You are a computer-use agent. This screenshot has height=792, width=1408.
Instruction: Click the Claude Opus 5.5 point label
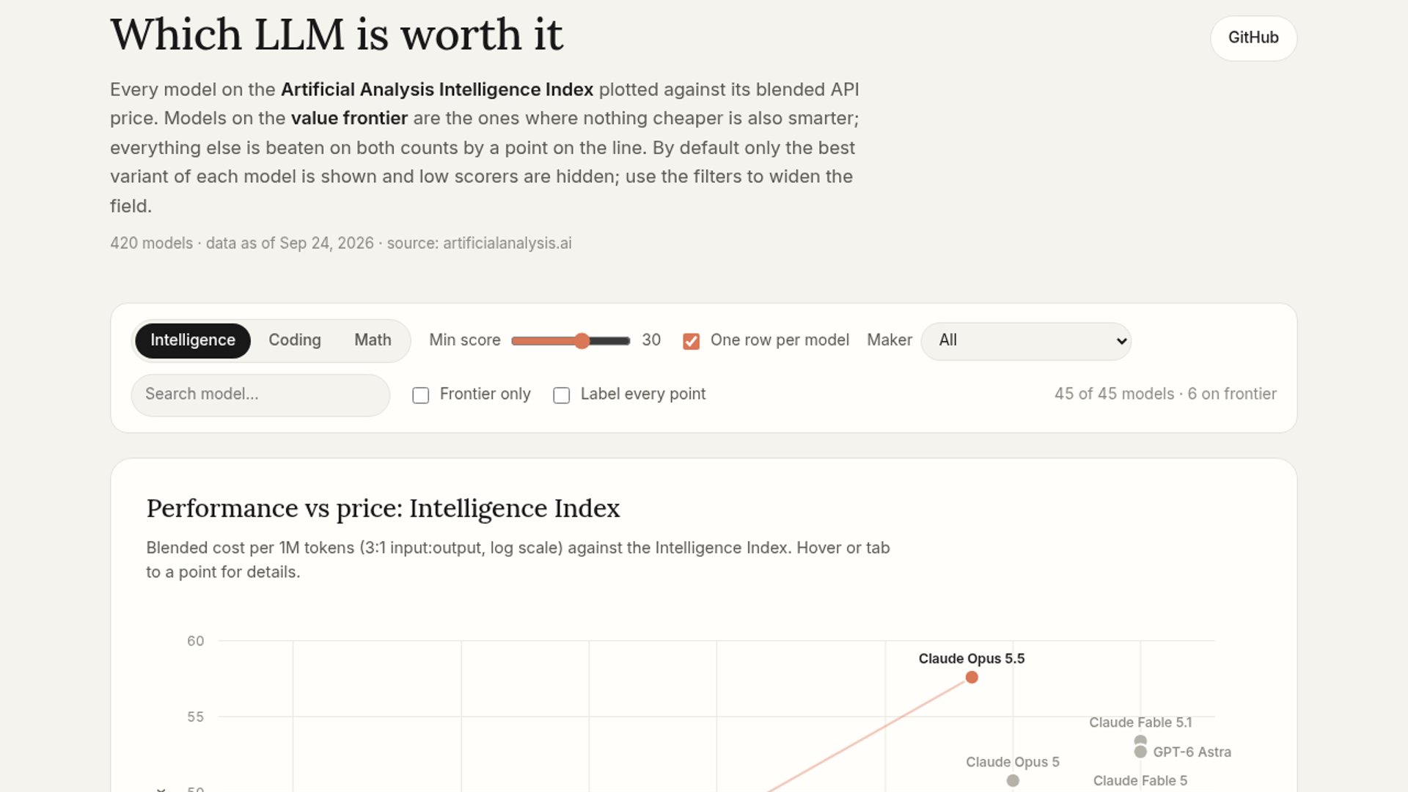tap(972, 659)
